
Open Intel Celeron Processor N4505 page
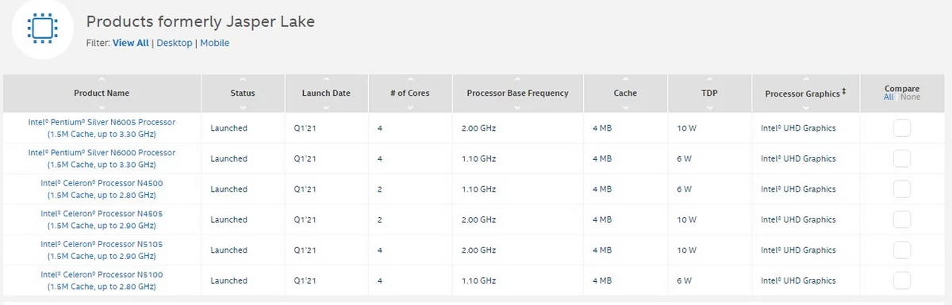102,219
